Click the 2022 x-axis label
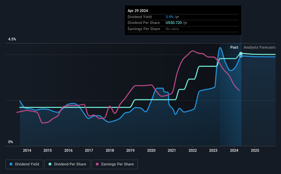This screenshot has width=281, height=174. click(x=193, y=150)
